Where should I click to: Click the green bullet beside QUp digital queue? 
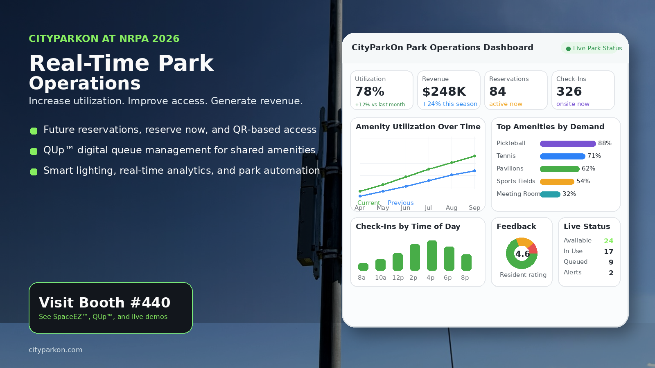[x=34, y=151]
